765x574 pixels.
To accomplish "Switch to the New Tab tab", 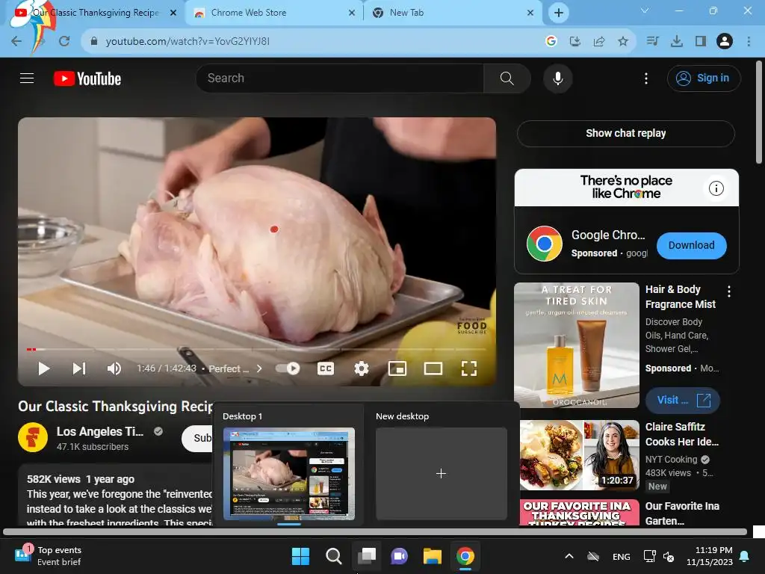I will [453, 13].
